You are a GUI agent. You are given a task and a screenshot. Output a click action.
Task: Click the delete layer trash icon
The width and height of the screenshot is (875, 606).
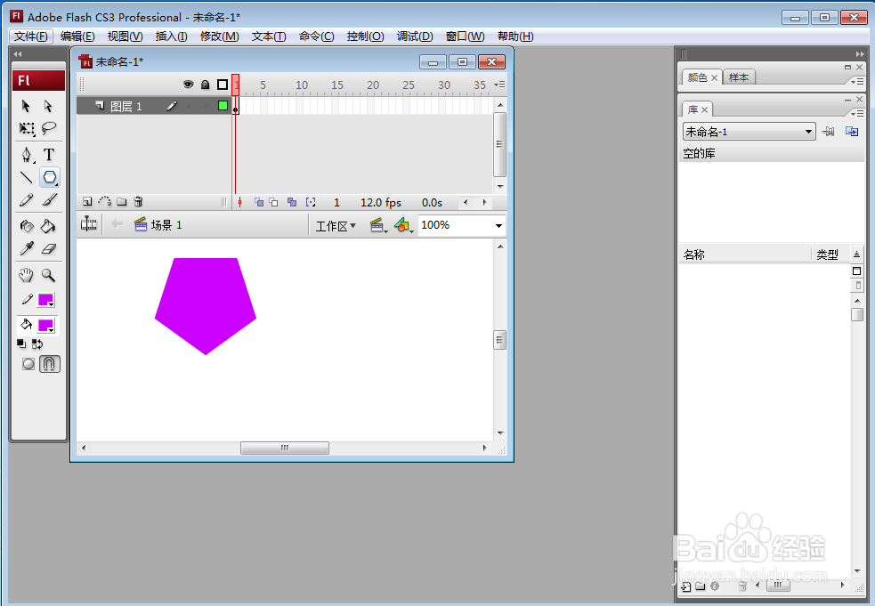click(138, 202)
